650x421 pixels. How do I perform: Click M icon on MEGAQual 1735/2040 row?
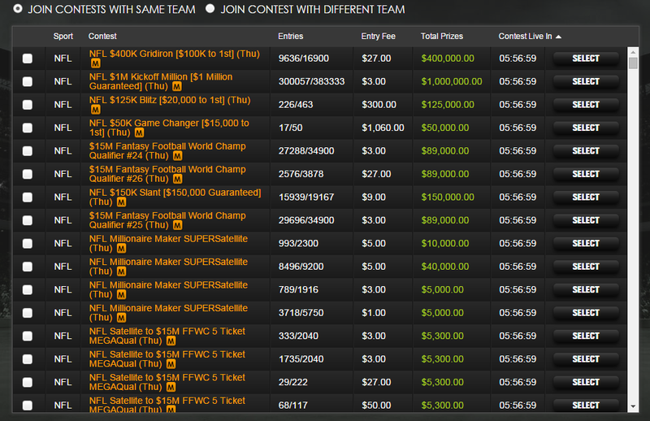click(x=171, y=364)
